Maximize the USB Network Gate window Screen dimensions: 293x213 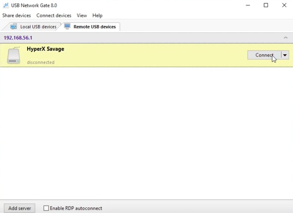(266, 5)
